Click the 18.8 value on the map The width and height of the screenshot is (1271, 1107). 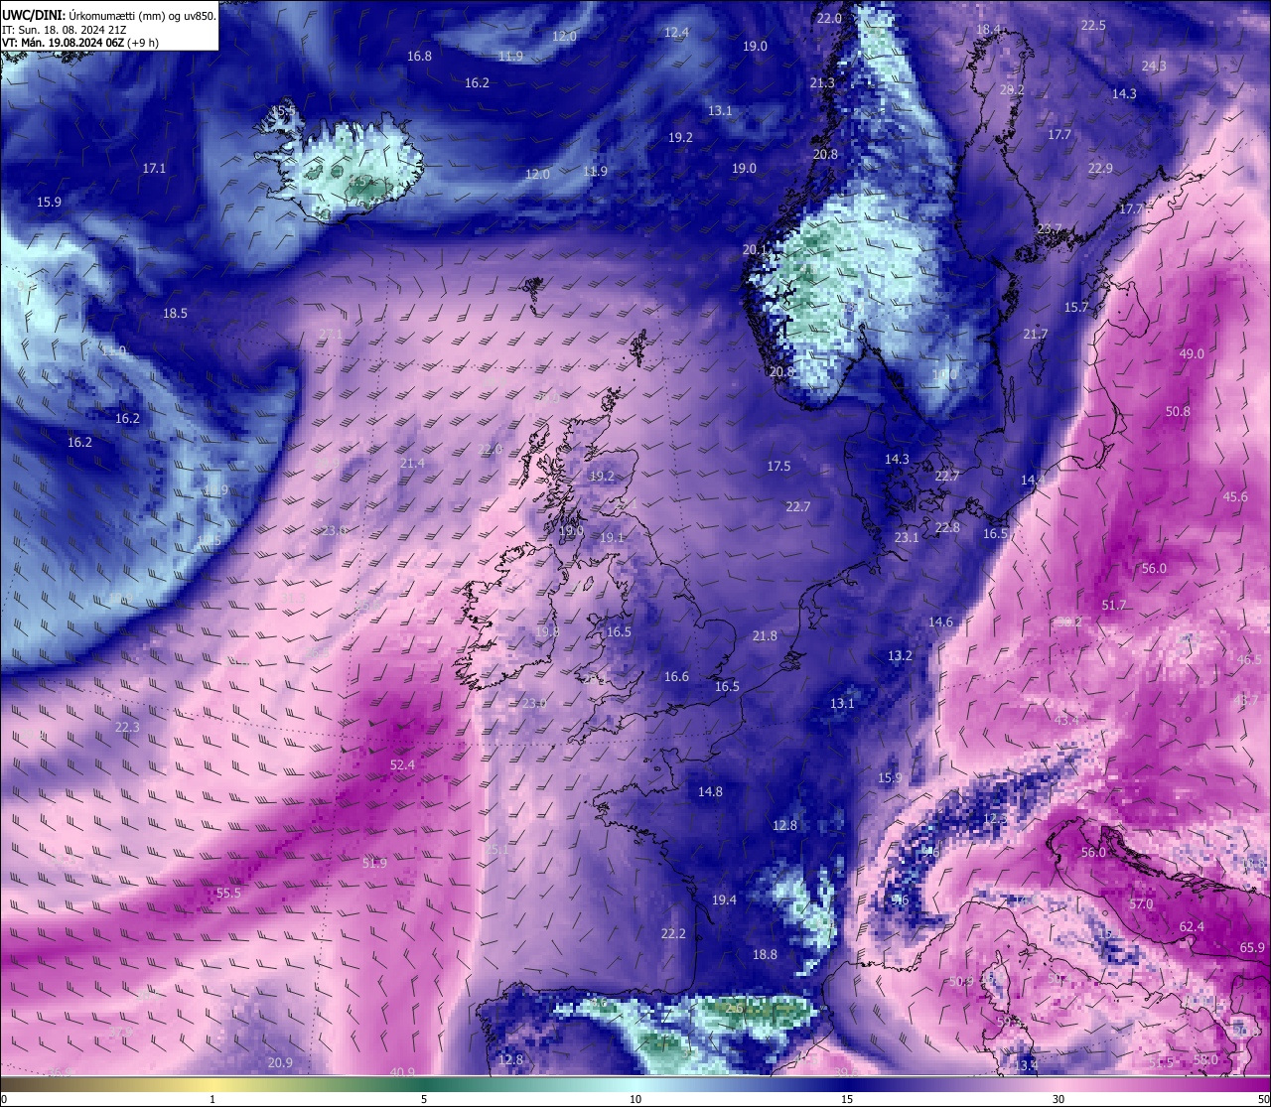(x=765, y=955)
